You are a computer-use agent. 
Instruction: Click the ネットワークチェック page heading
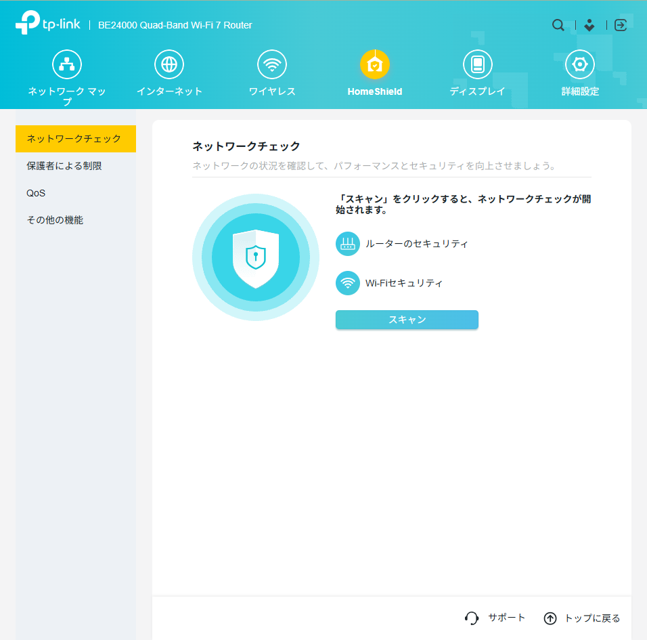click(x=246, y=146)
